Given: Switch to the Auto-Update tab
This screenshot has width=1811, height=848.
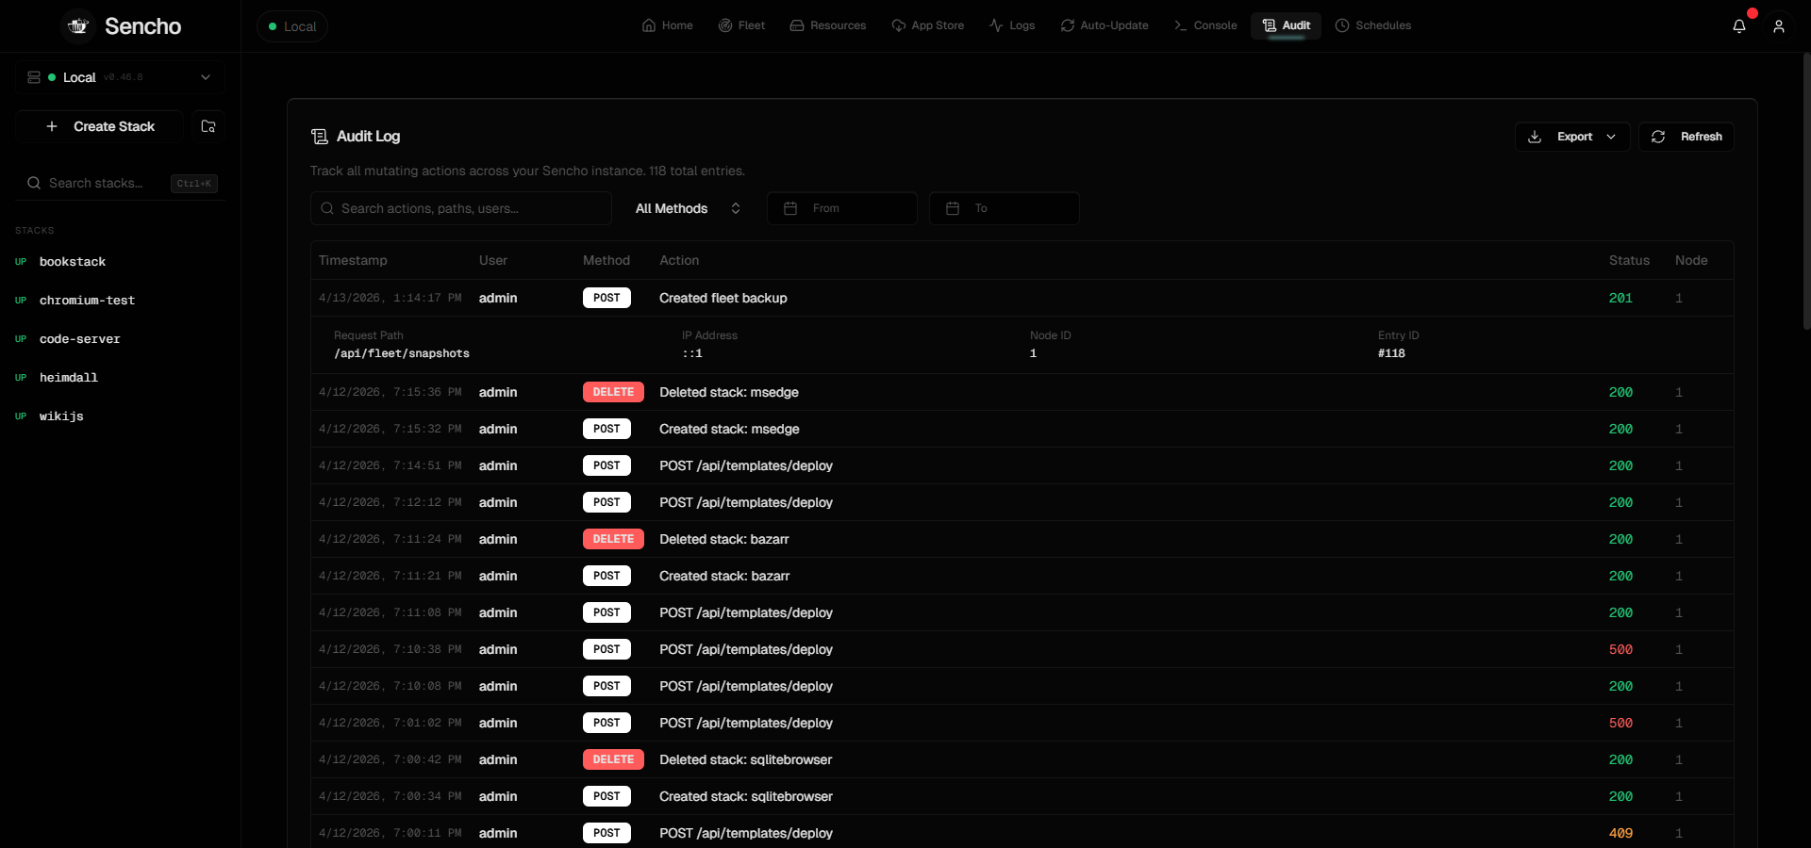Looking at the screenshot, I should (x=1105, y=25).
